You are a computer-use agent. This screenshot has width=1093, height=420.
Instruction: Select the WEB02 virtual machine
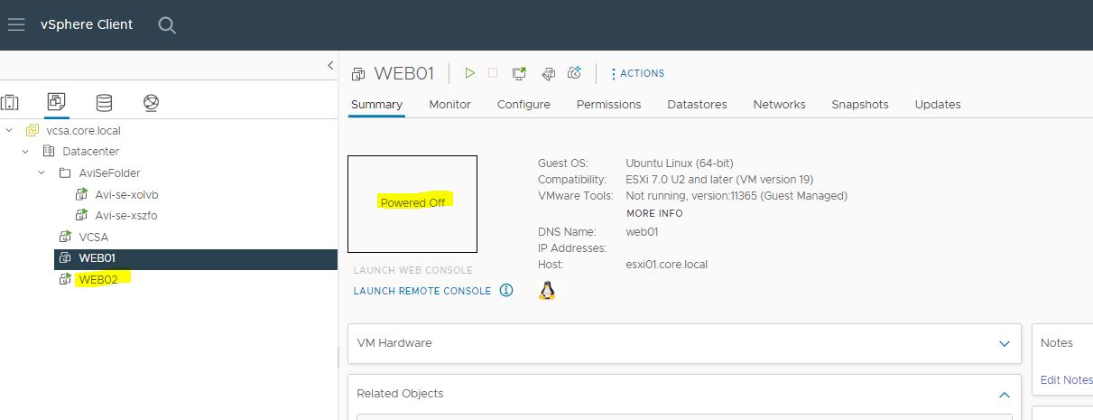coord(98,279)
